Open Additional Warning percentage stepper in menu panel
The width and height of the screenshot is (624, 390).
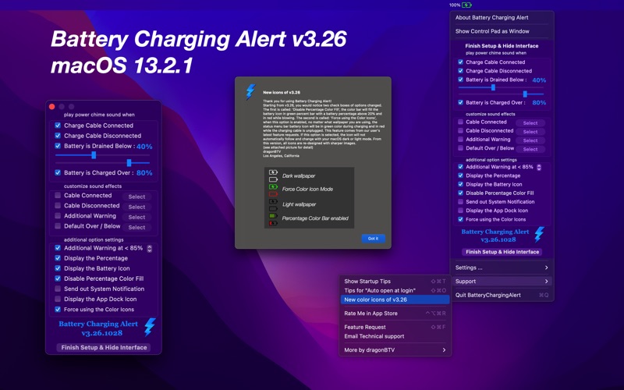(539, 167)
